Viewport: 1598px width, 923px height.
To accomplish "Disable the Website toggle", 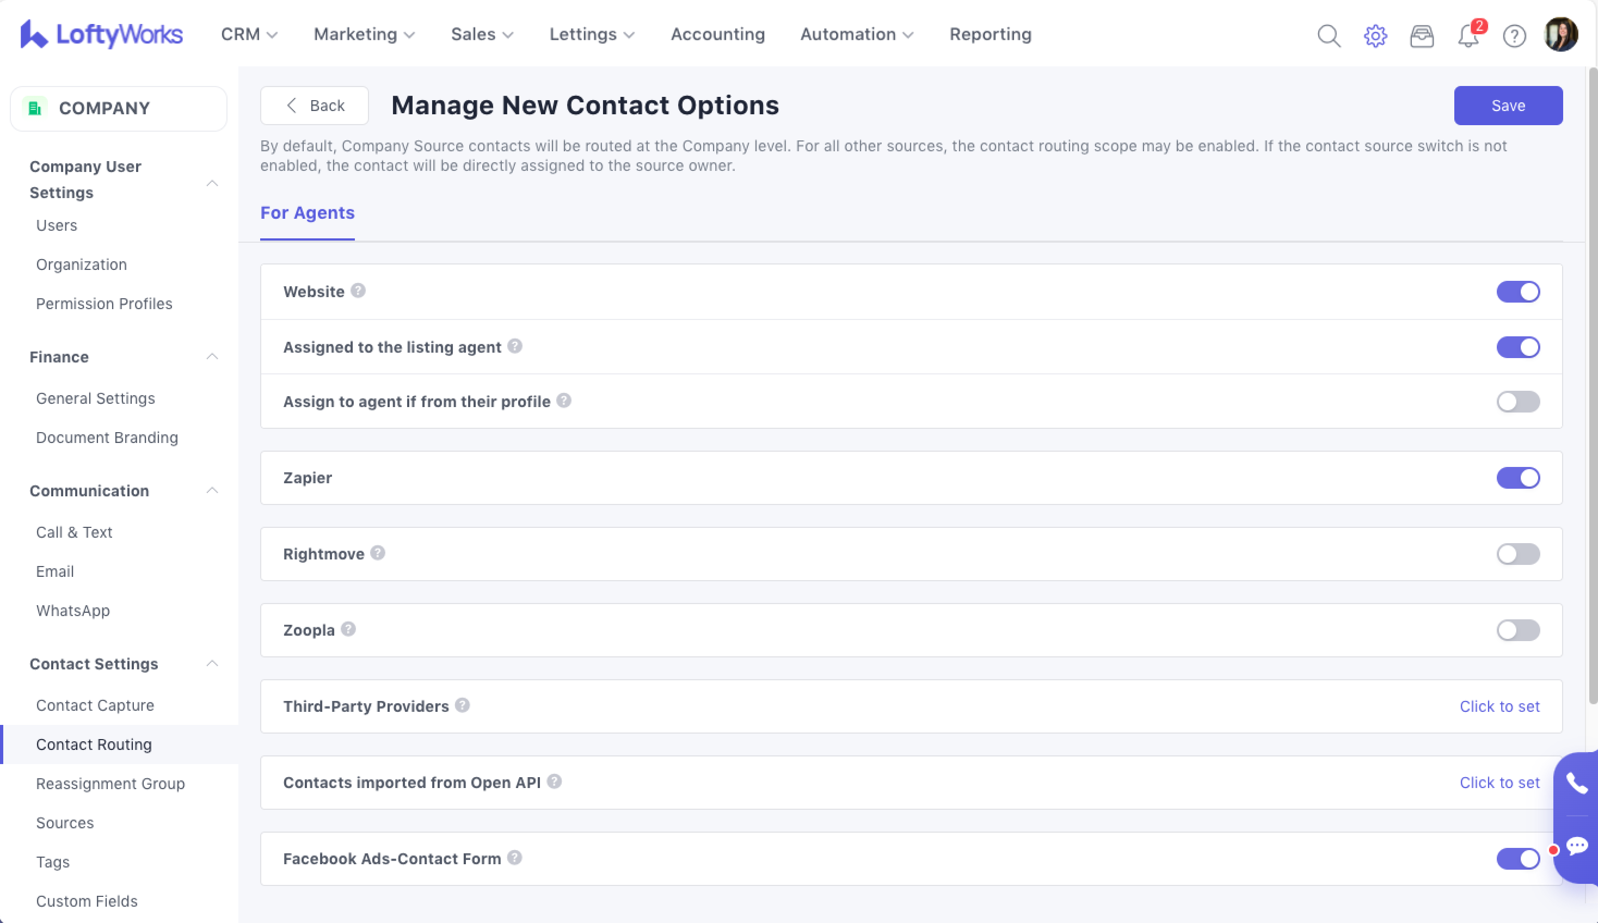I will 1517,292.
